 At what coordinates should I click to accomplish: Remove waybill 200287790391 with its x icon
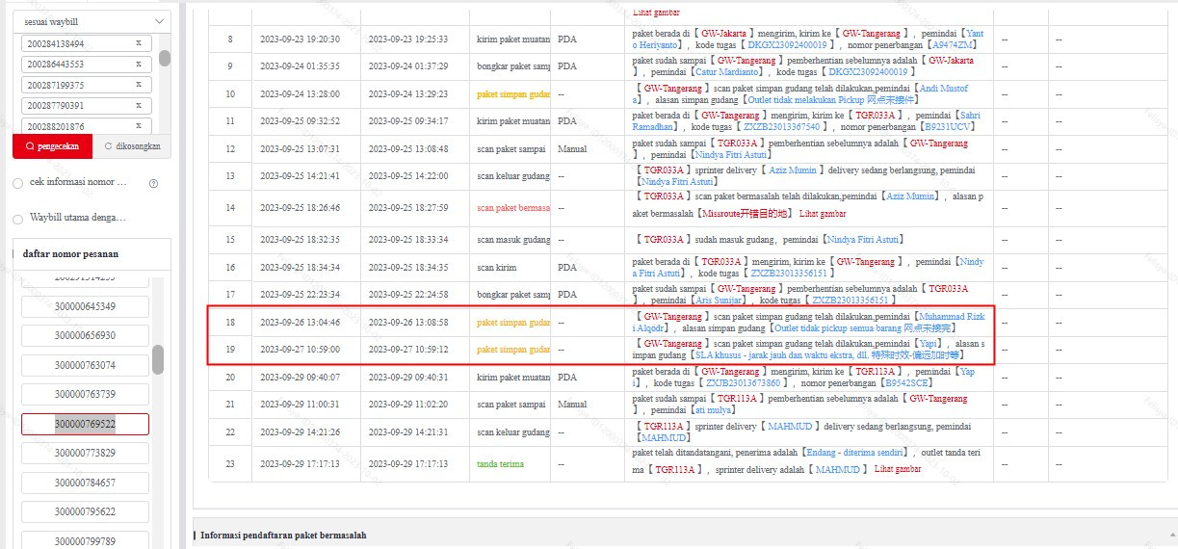coord(138,106)
